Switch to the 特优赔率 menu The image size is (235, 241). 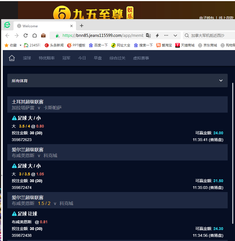(x=47, y=58)
